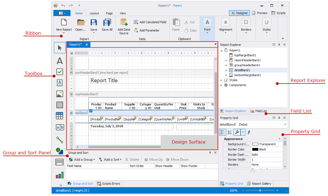
Task: Click the Border Color black swatch
Action: [255, 149]
